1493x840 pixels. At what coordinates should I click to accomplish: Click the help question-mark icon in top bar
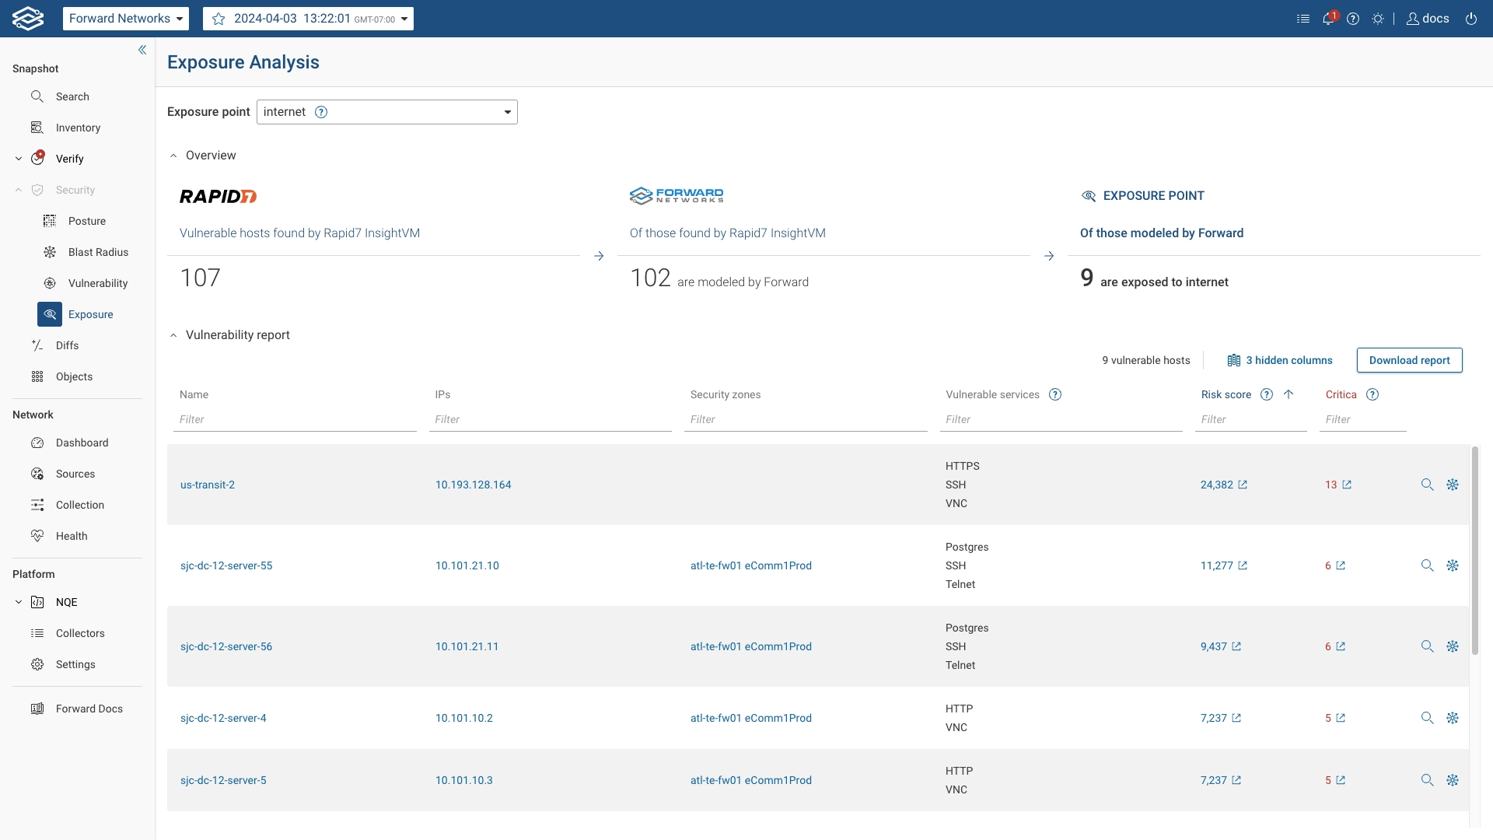[1354, 18]
